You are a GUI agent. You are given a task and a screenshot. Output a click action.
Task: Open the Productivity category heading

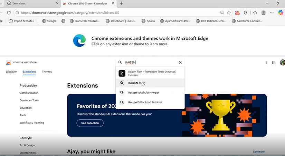tap(28, 85)
